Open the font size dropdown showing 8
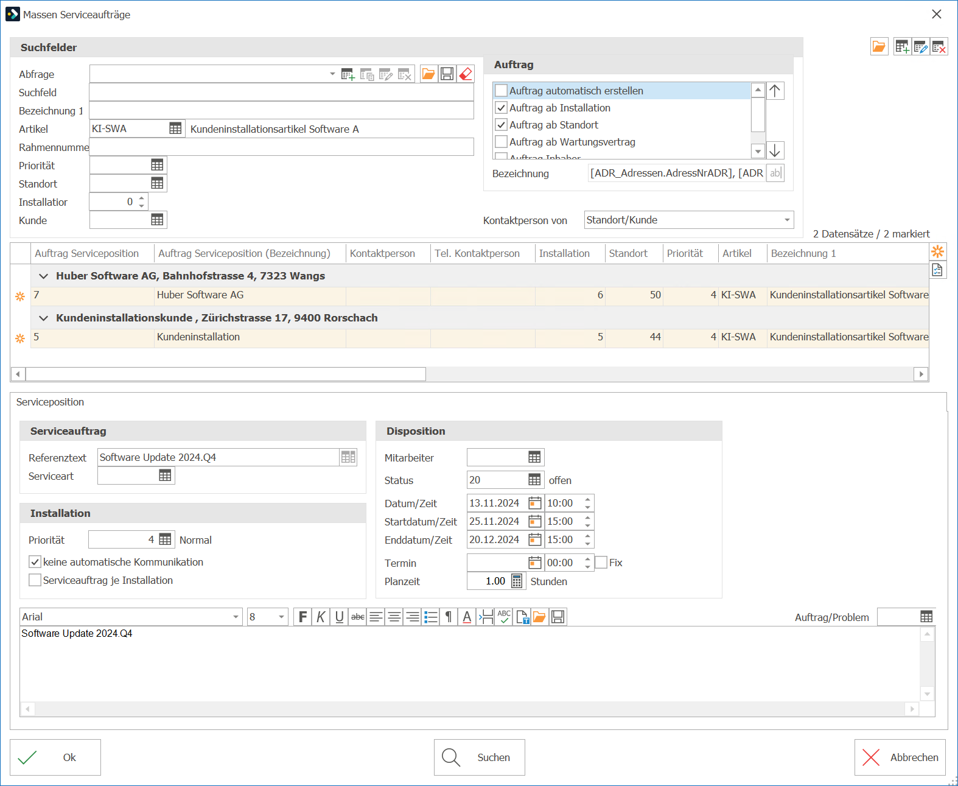Image resolution: width=958 pixels, height=786 pixels. [x=281, y=617]
